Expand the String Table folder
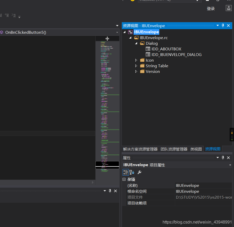The image size is (234, 227). click(x=136, y=66)
